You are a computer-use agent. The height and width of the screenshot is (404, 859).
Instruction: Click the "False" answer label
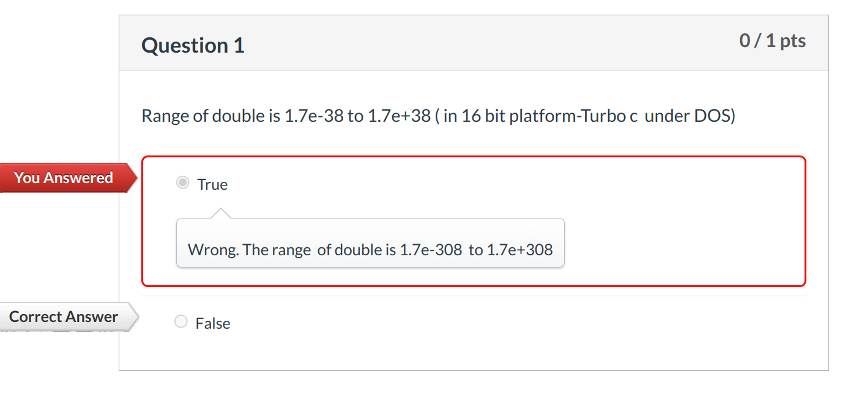[213, 323]
